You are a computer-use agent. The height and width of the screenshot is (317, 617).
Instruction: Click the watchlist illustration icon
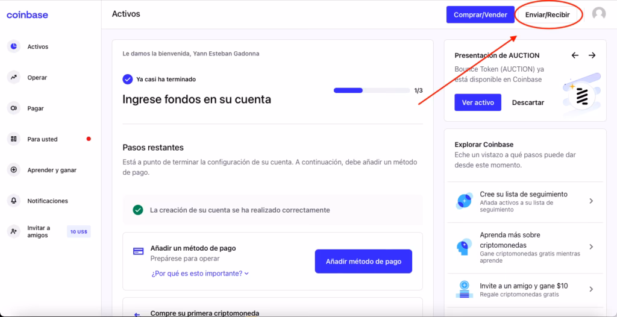coord(465,201)
